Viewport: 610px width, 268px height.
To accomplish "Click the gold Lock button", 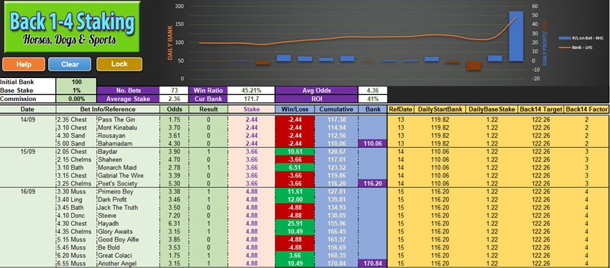I will [119, 64].
